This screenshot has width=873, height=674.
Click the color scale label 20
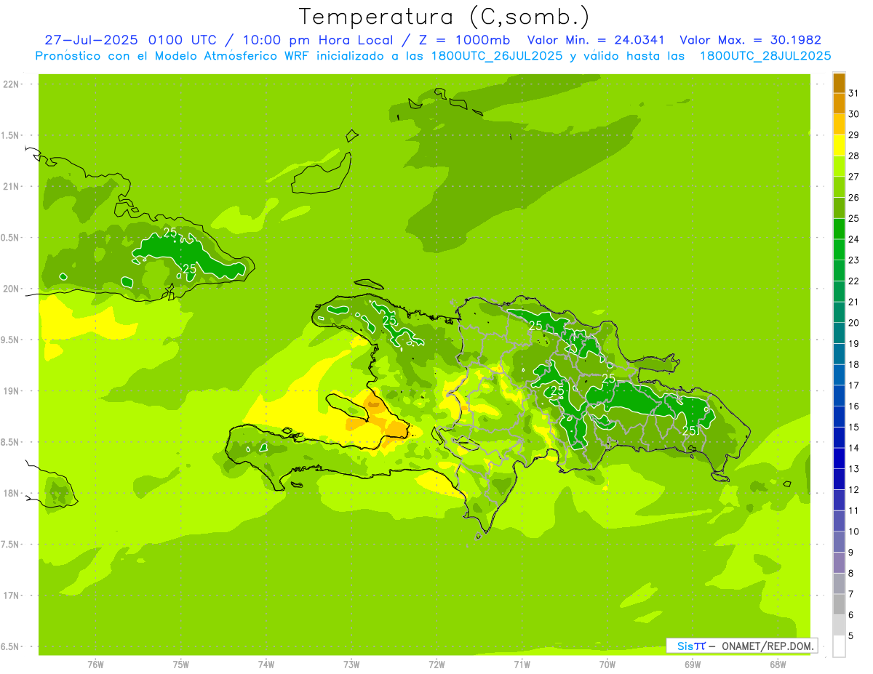(853, 323)
